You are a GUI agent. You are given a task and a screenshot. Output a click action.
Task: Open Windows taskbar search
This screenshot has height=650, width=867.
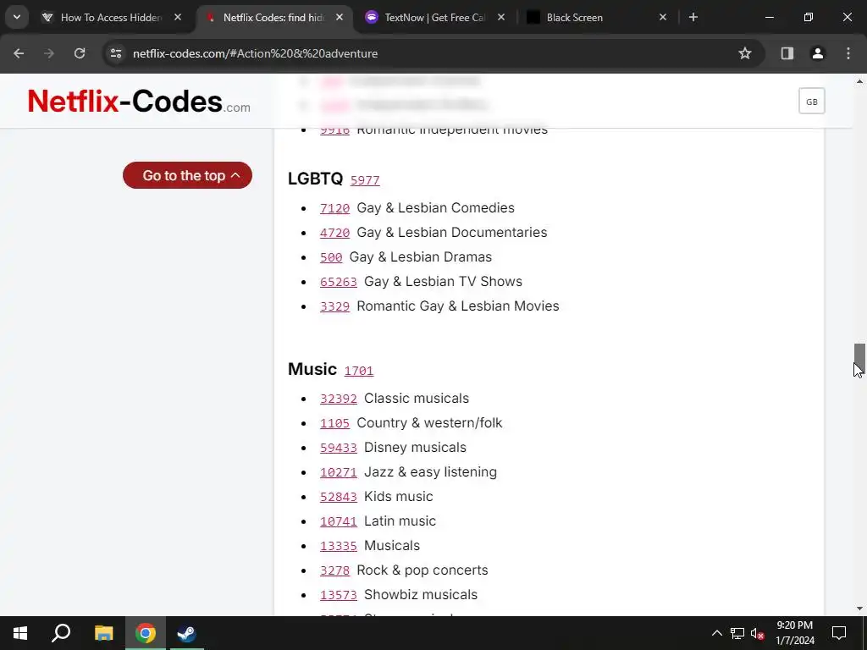coord(61,633)
